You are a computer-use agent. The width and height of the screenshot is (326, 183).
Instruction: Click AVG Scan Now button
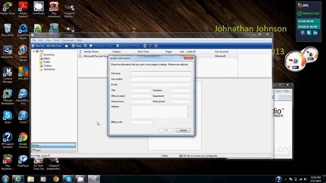[308, 21]
